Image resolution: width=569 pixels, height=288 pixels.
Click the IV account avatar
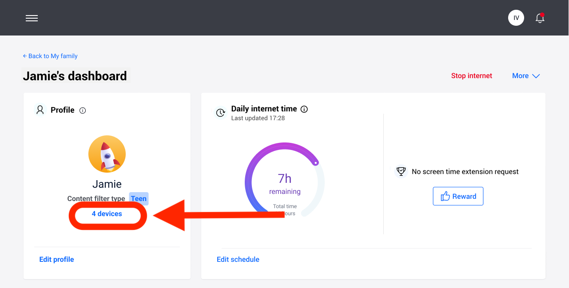coord(516,18)
